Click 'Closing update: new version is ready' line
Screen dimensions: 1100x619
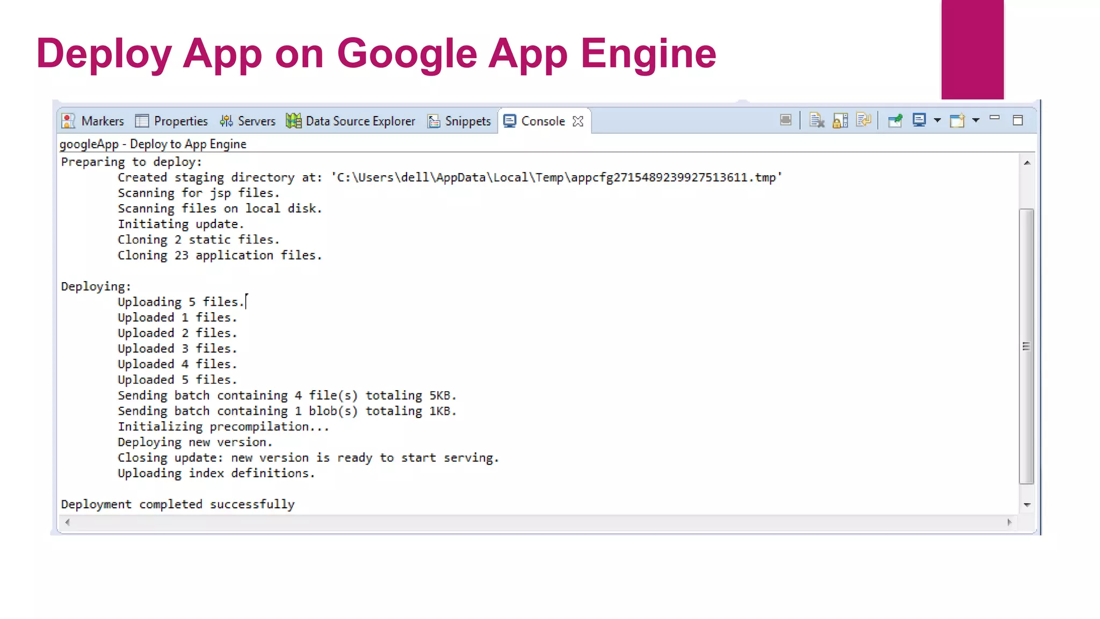308,458
